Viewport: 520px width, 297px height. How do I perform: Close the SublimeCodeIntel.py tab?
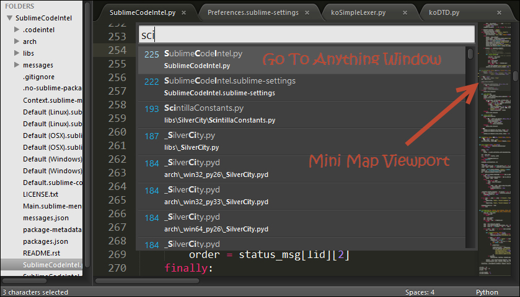point(183,12)
